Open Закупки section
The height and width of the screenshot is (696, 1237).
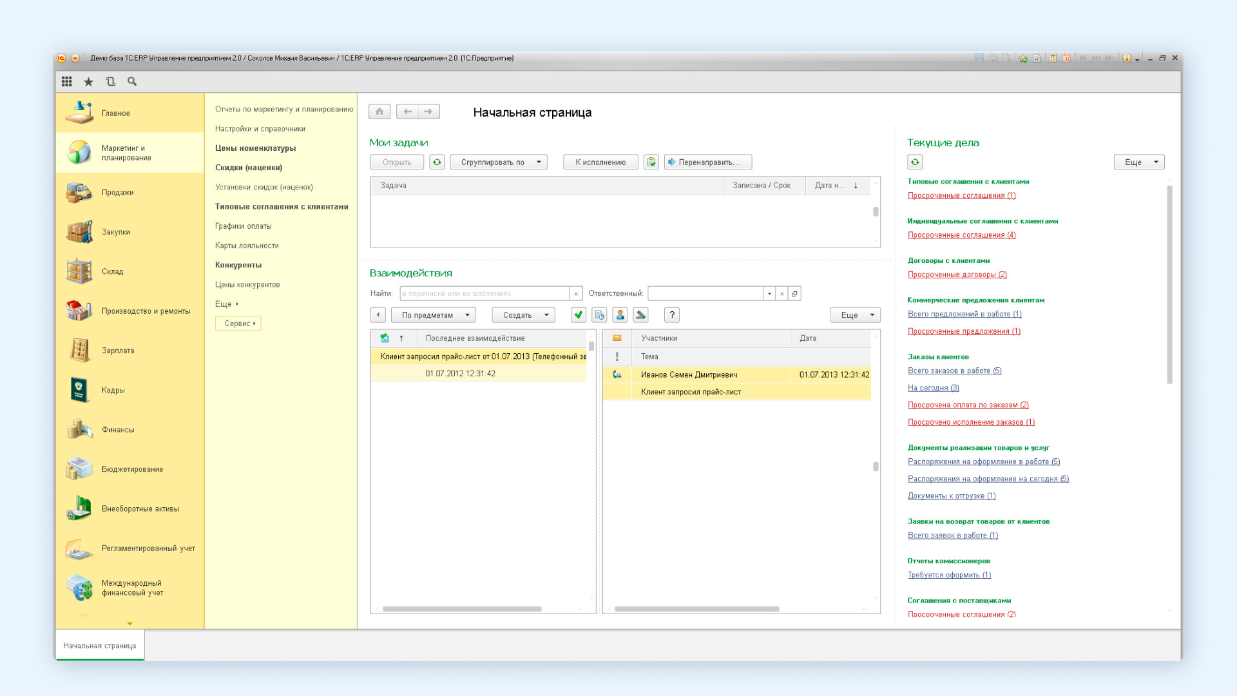(x=129, y=232)
